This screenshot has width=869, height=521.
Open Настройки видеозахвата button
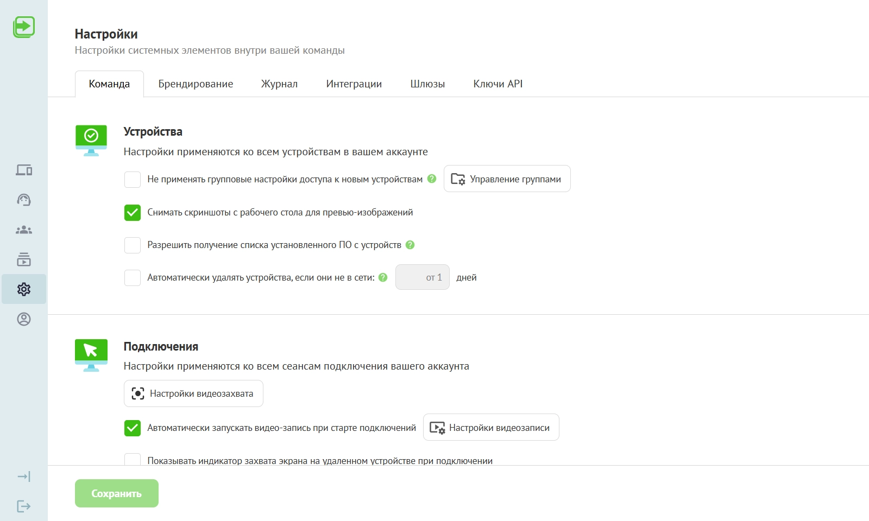click(193, 393)
